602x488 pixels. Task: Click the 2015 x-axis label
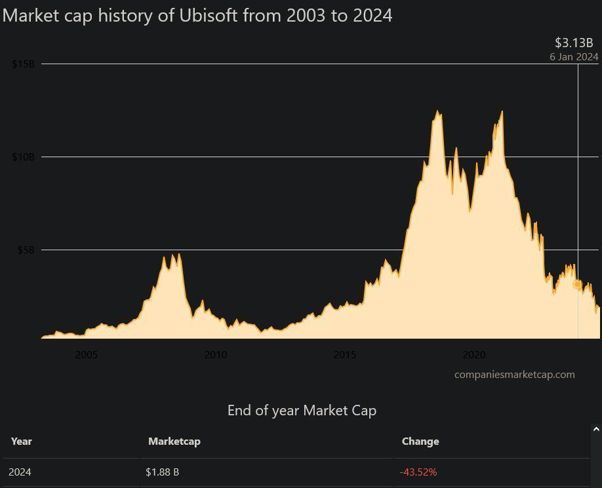click(x=344, y=355)
